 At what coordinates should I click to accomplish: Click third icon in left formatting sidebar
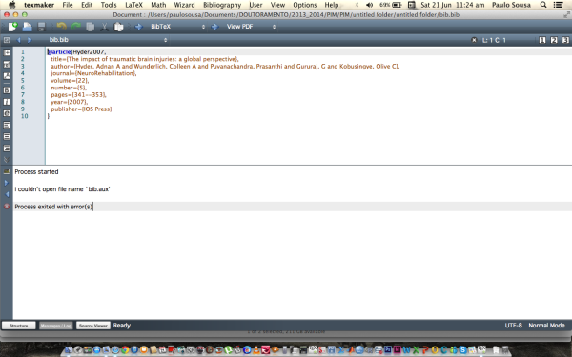click(x=7, y=76)
